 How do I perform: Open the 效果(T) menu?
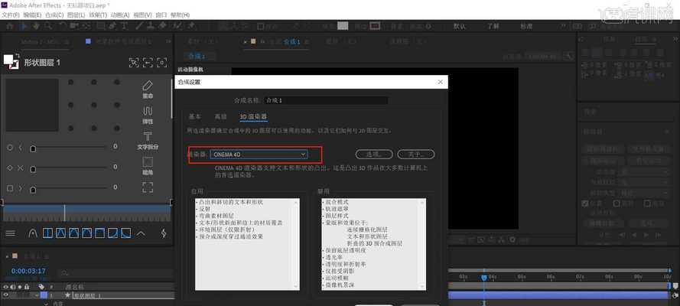pyautogui.click(x=98, y=15)
